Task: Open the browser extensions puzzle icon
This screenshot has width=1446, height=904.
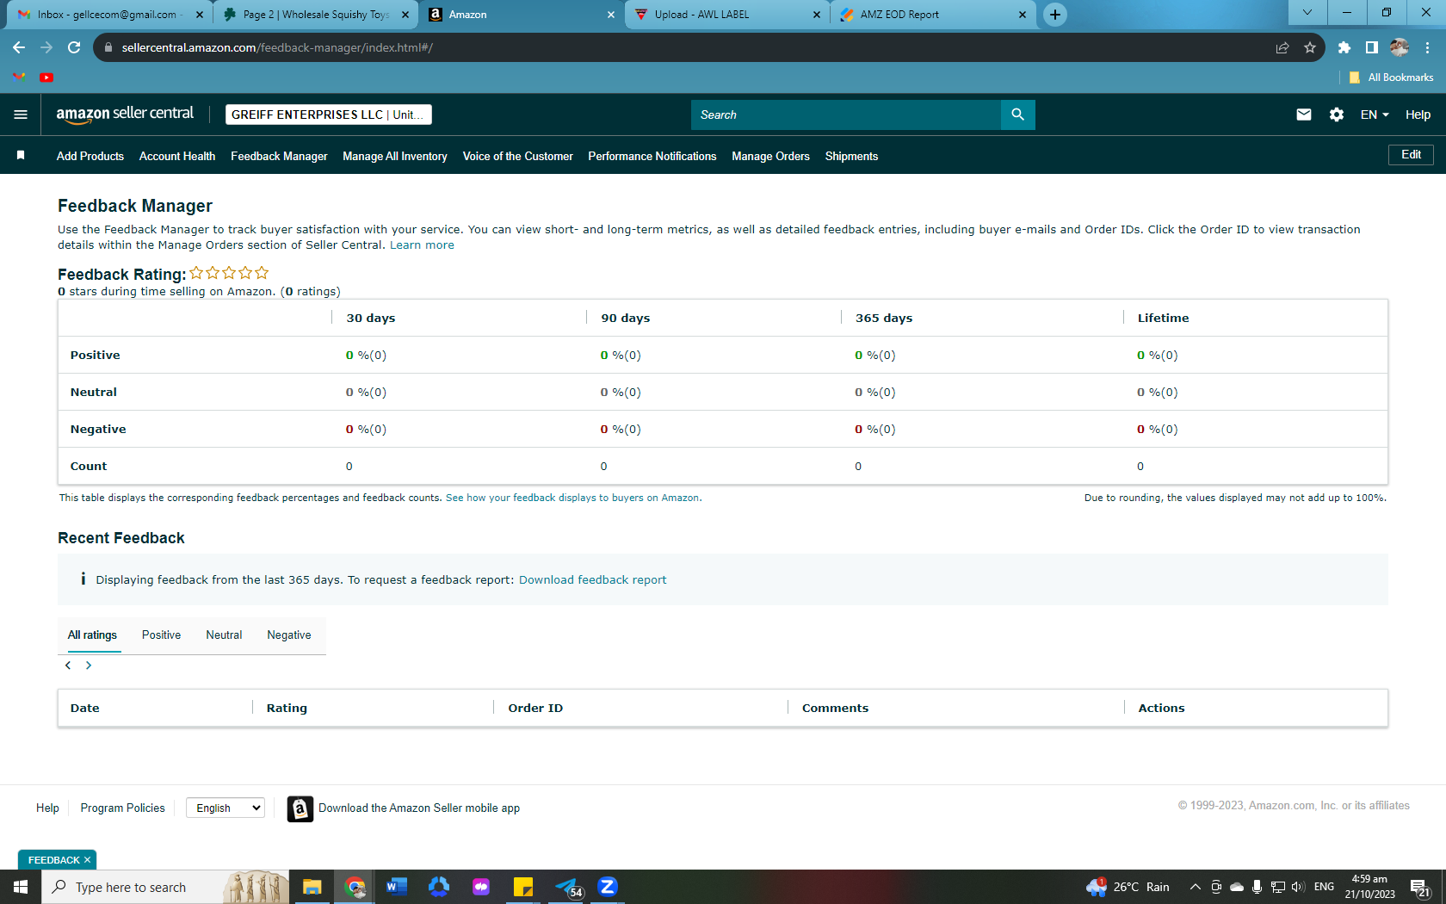Action: 1344,47
